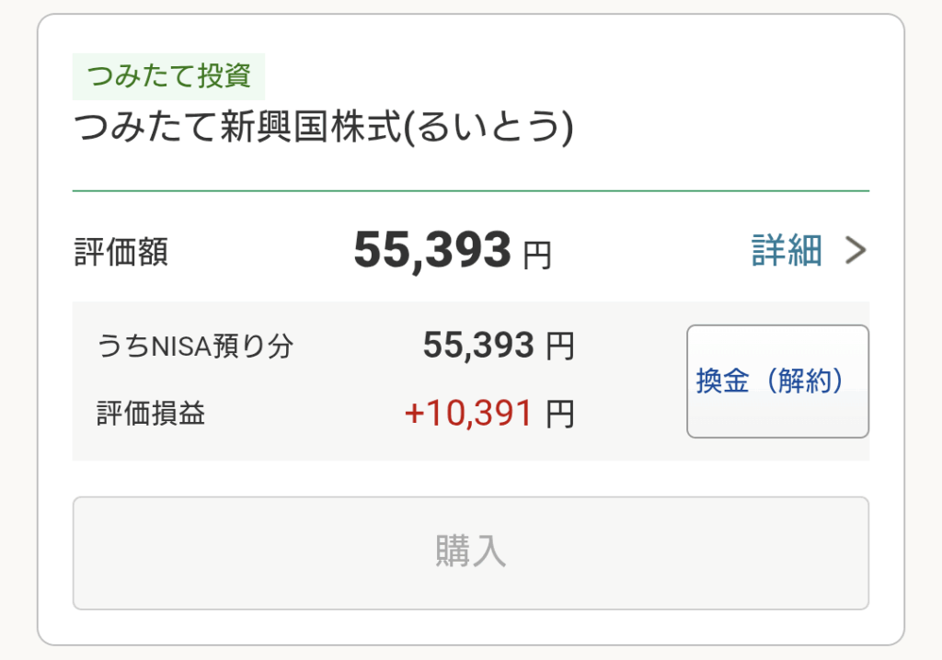Click the 円 unit in the うちNISA預り分 row
Image resolution: width=942 pixels, height=660 pixels.
click(x=560, y=347)
